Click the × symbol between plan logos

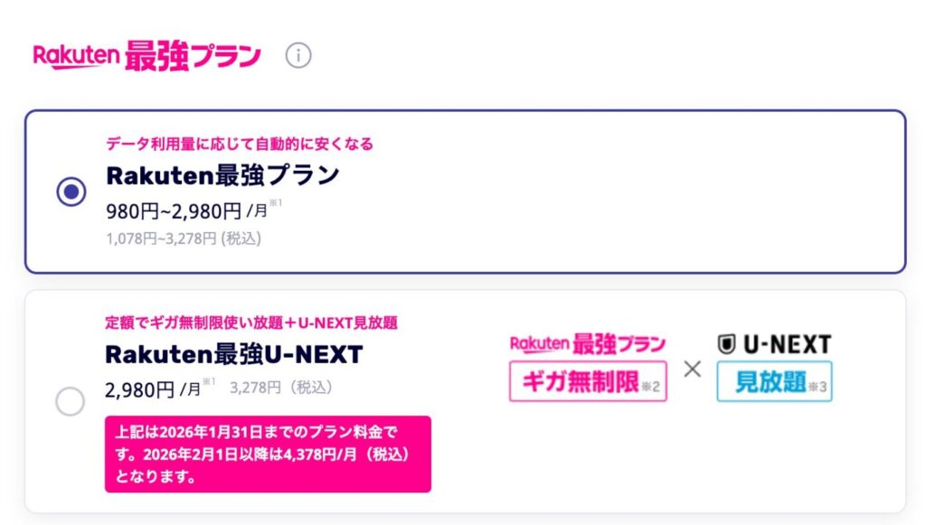pyautogui.click(x=692, y=369)
